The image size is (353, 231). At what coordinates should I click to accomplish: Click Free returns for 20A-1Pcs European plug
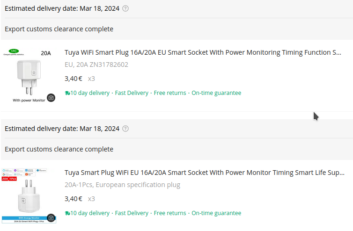(x=170, y=213)
